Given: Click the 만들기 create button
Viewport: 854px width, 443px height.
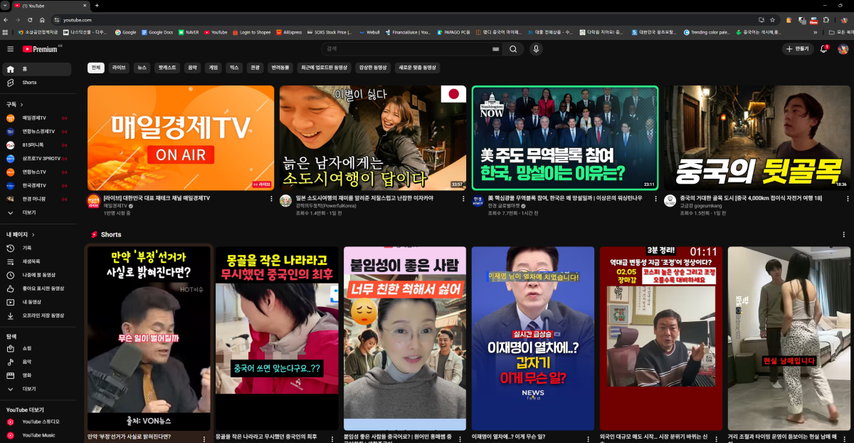Looking at the screenshot, I should [x=798, y=49].
